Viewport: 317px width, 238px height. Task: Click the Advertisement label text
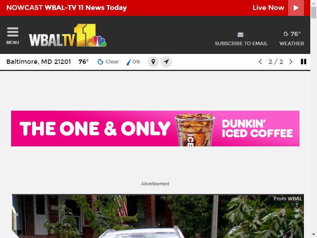click(x=155, y=184)
